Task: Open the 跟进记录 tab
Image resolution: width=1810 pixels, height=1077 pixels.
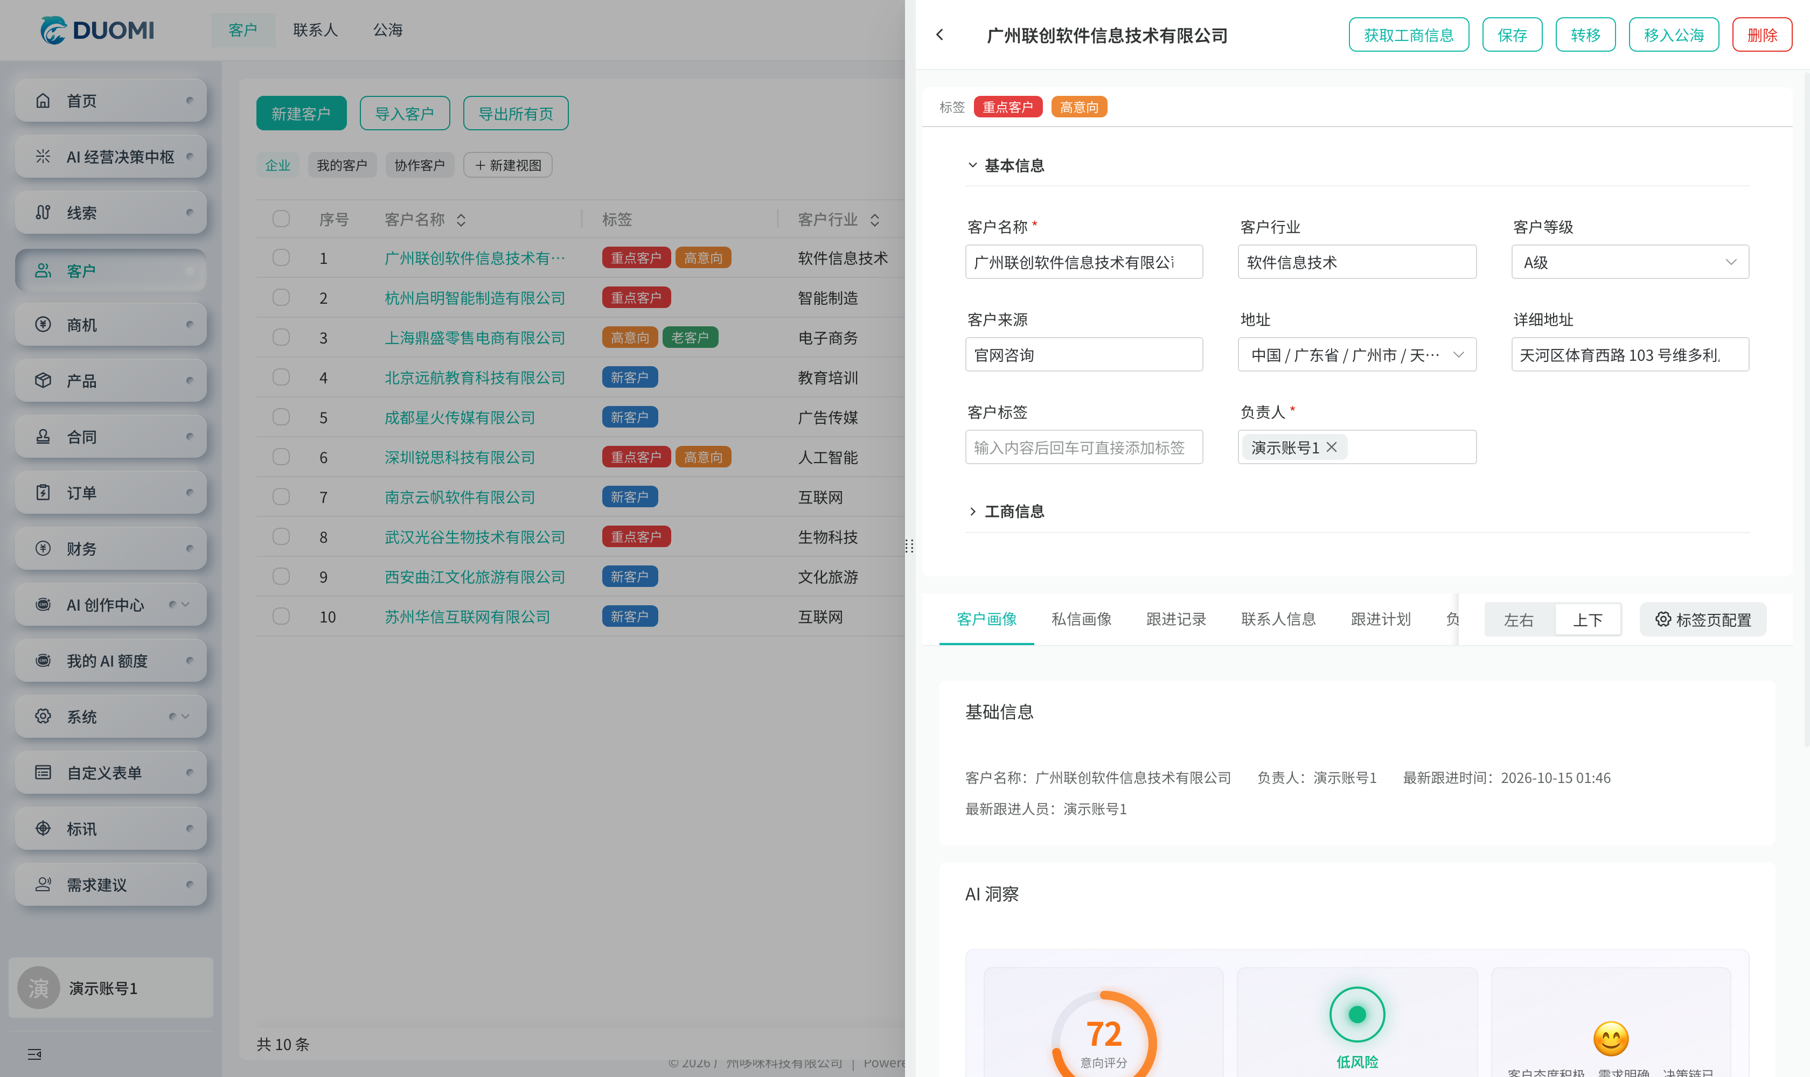Action: (1176, 619)
